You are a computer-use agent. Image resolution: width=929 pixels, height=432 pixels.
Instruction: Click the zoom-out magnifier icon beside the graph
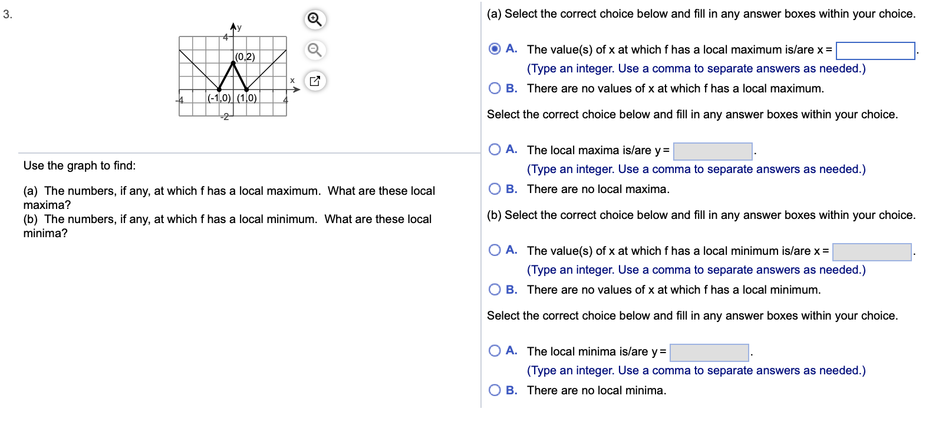pyautogui.click(x=314, y=51)
